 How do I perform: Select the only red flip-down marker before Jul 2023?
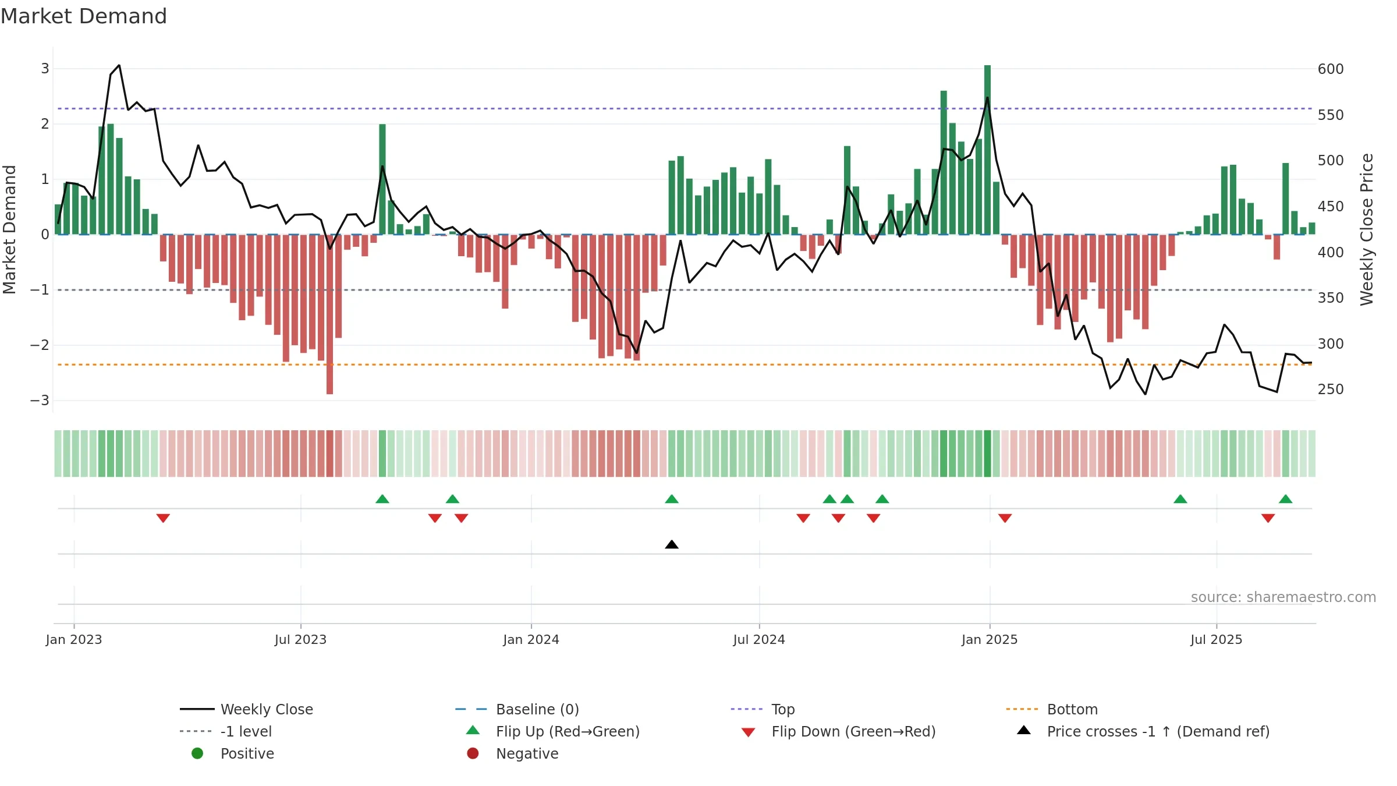coord(163,518)
